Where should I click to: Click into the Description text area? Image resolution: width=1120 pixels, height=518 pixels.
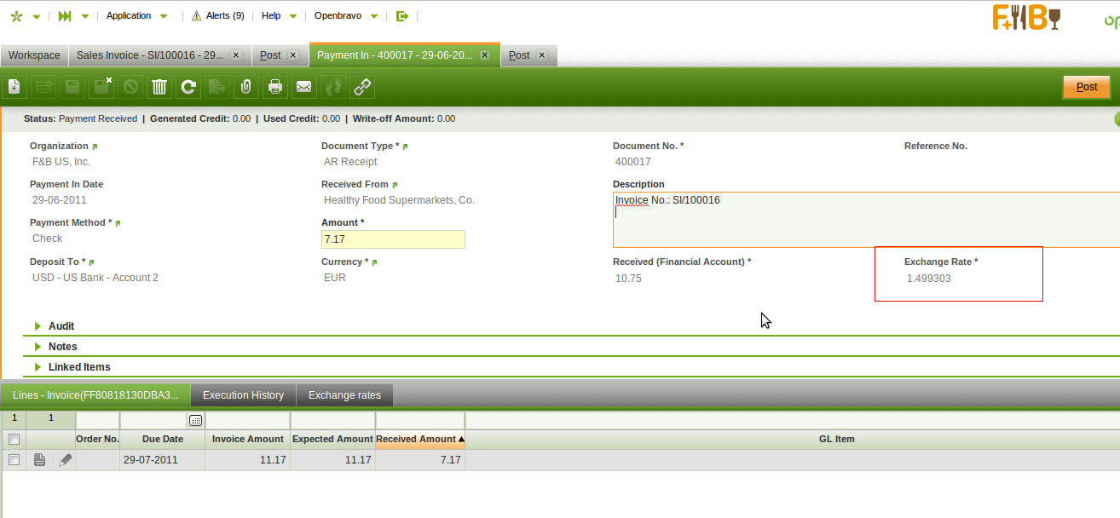(866, 220)
